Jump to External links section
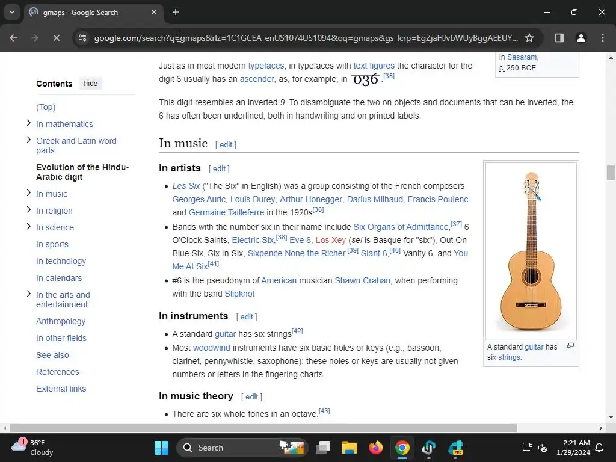 pyautogui.click(x=61, y=389)
